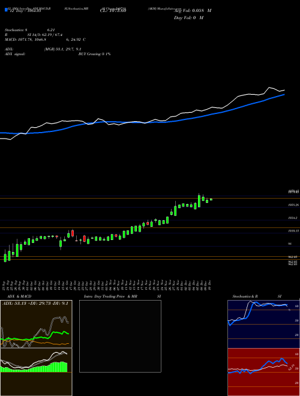Click the ADX signal: label

coord(15,54)
